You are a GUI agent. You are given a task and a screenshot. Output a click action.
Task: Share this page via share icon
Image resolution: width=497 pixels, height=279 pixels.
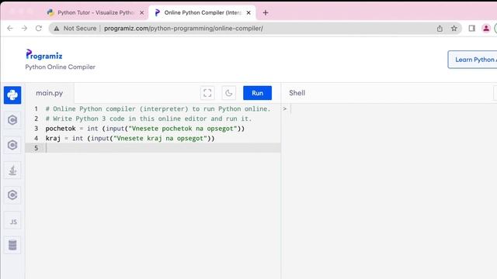pyautogui.click(x=440, y=29)
